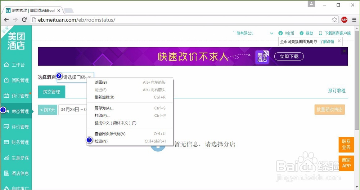Image resolution: width=360 pixels, height=190 pixels.
Task: Open Chrome hamburger menu
Action: tap(354, 20)
